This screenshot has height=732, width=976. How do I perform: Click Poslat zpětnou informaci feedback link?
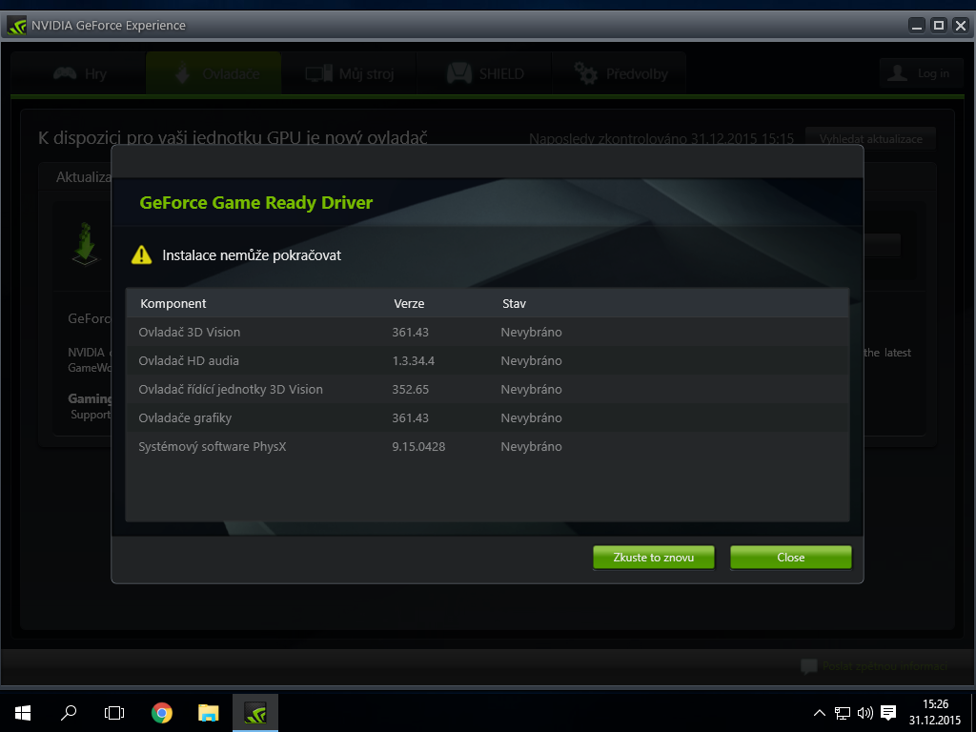[884, 666]
